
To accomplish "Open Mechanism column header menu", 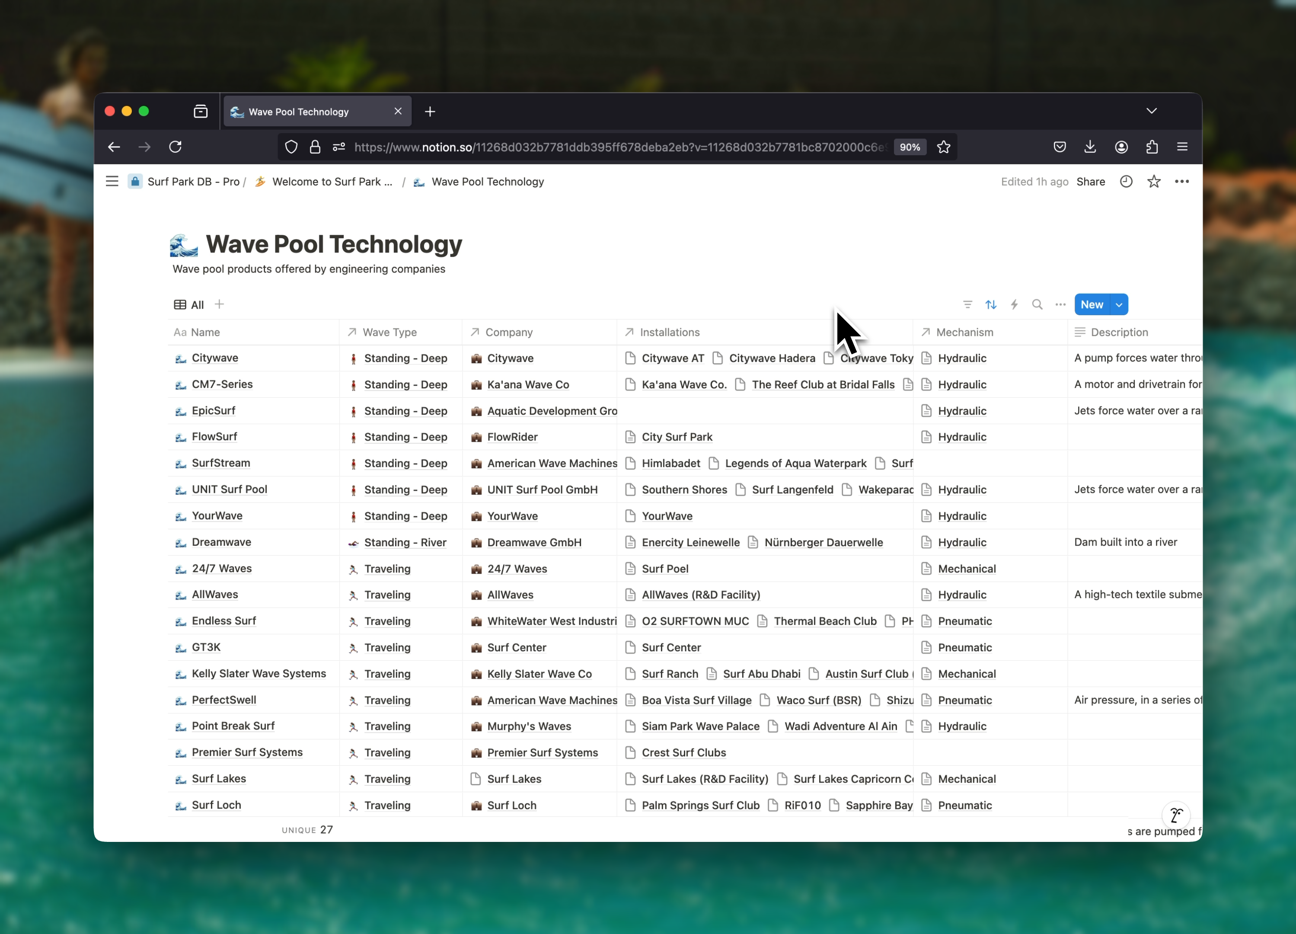I will click(990, 332).
